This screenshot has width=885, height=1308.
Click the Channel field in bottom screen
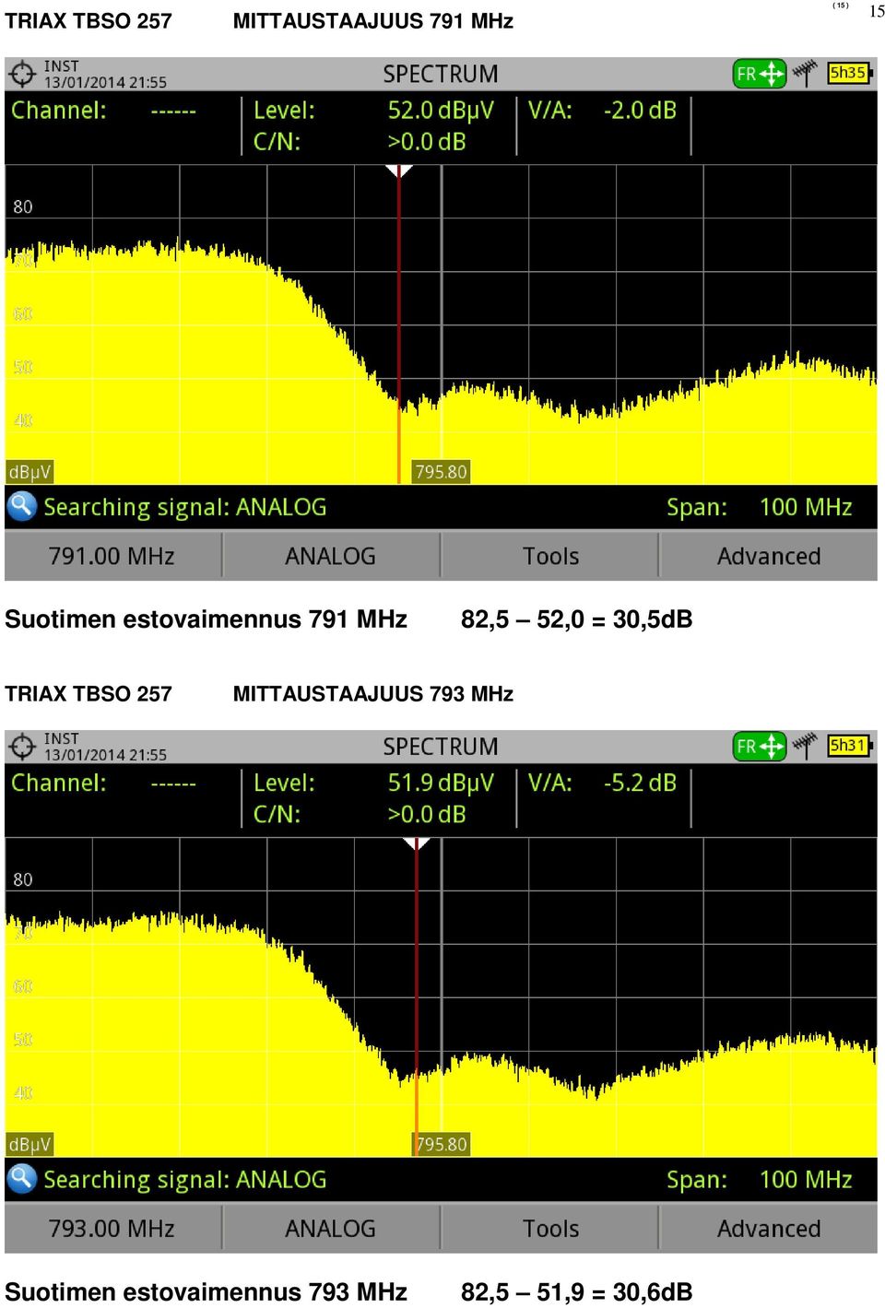pyautogui.click(x=103, y=783)
